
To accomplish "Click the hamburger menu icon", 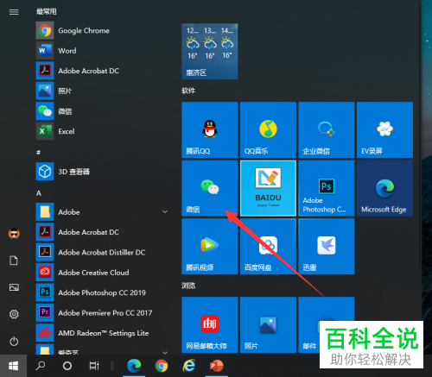I will tap(14, 12).
